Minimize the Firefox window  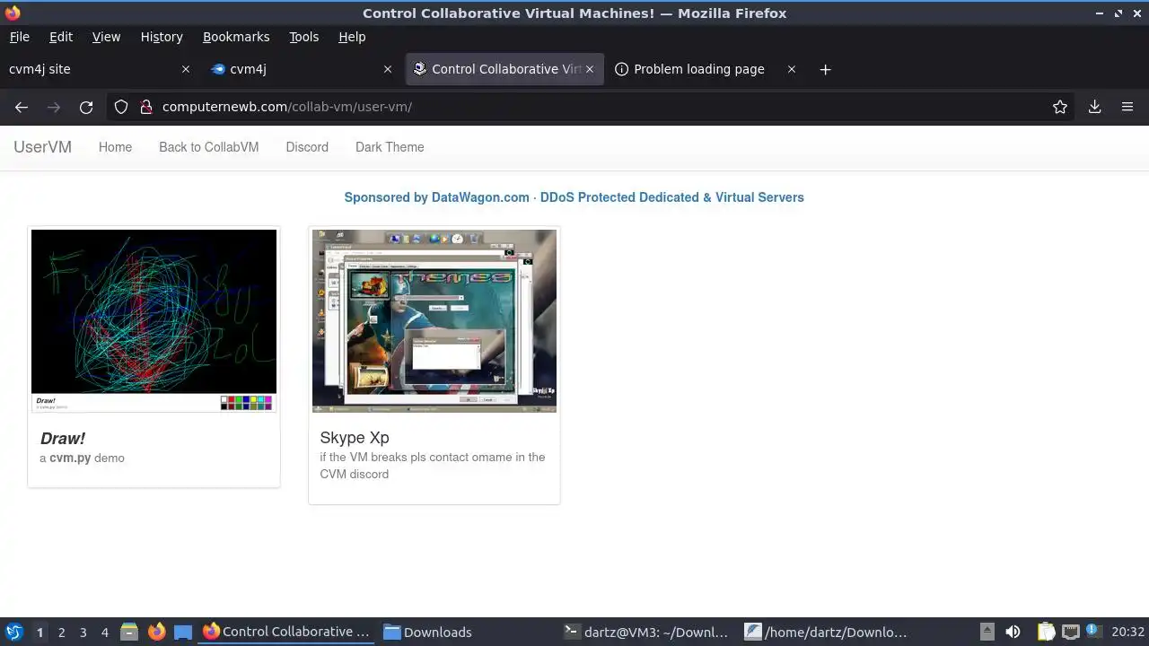[x=1101, y=13]
